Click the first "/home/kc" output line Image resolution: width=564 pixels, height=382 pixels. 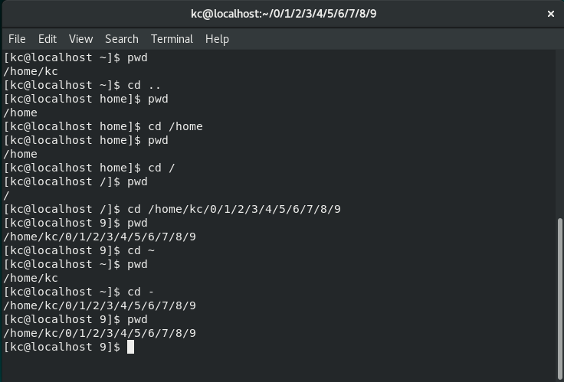pos(31,71)
